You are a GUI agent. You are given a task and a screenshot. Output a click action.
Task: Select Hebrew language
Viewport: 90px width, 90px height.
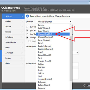point(53,73)
